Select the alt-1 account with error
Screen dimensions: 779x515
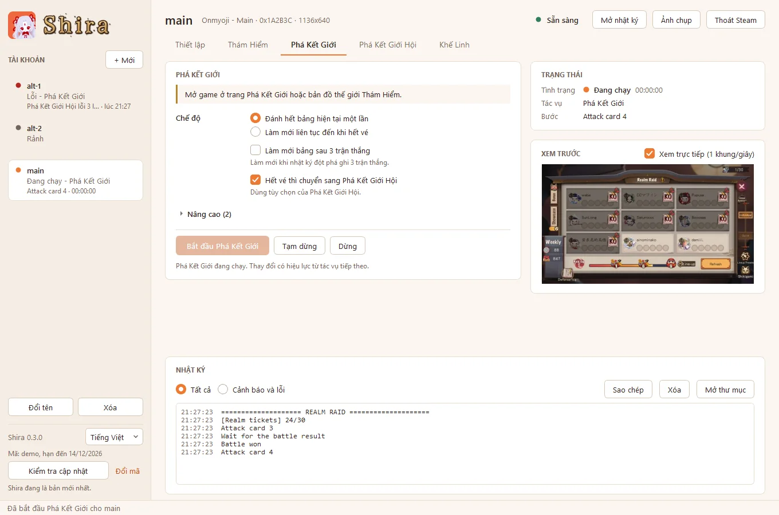click(75, 96)
